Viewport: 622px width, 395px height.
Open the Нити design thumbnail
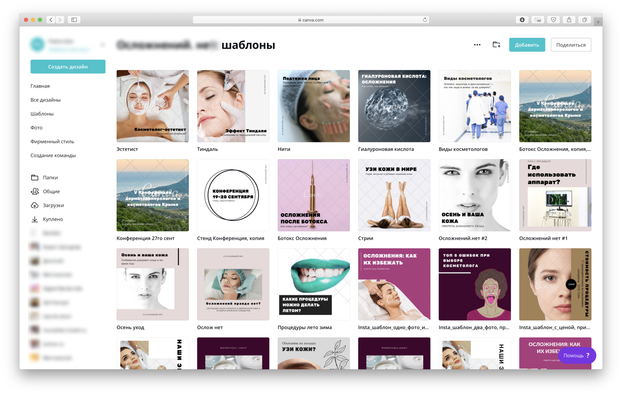[x=314, y=106]
